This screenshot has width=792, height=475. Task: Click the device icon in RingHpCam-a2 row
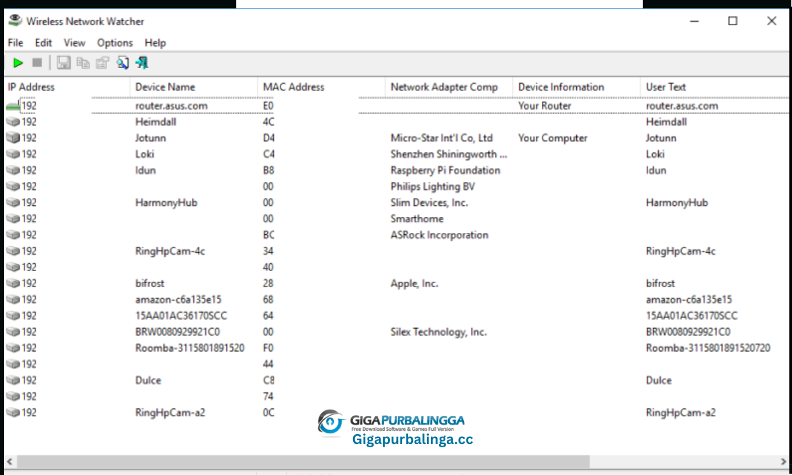tap(13, 412)
